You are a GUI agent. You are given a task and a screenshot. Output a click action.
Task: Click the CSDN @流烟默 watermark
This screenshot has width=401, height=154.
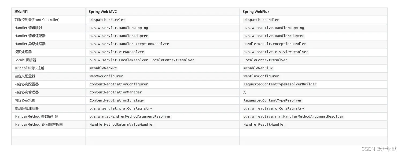tap(379, 149)
